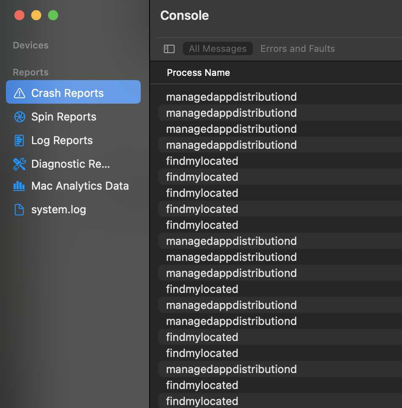Select Crash Reports in sidebar
Image resolution: width=402 pixels, height=408 pixels.
click(73, 92)
